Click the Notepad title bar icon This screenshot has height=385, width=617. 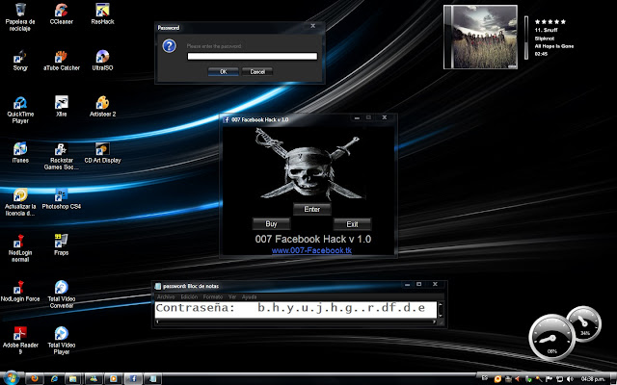click(x=158, y=286)
